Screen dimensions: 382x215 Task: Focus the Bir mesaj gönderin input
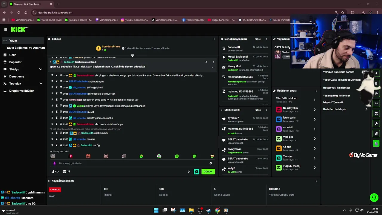132,163
